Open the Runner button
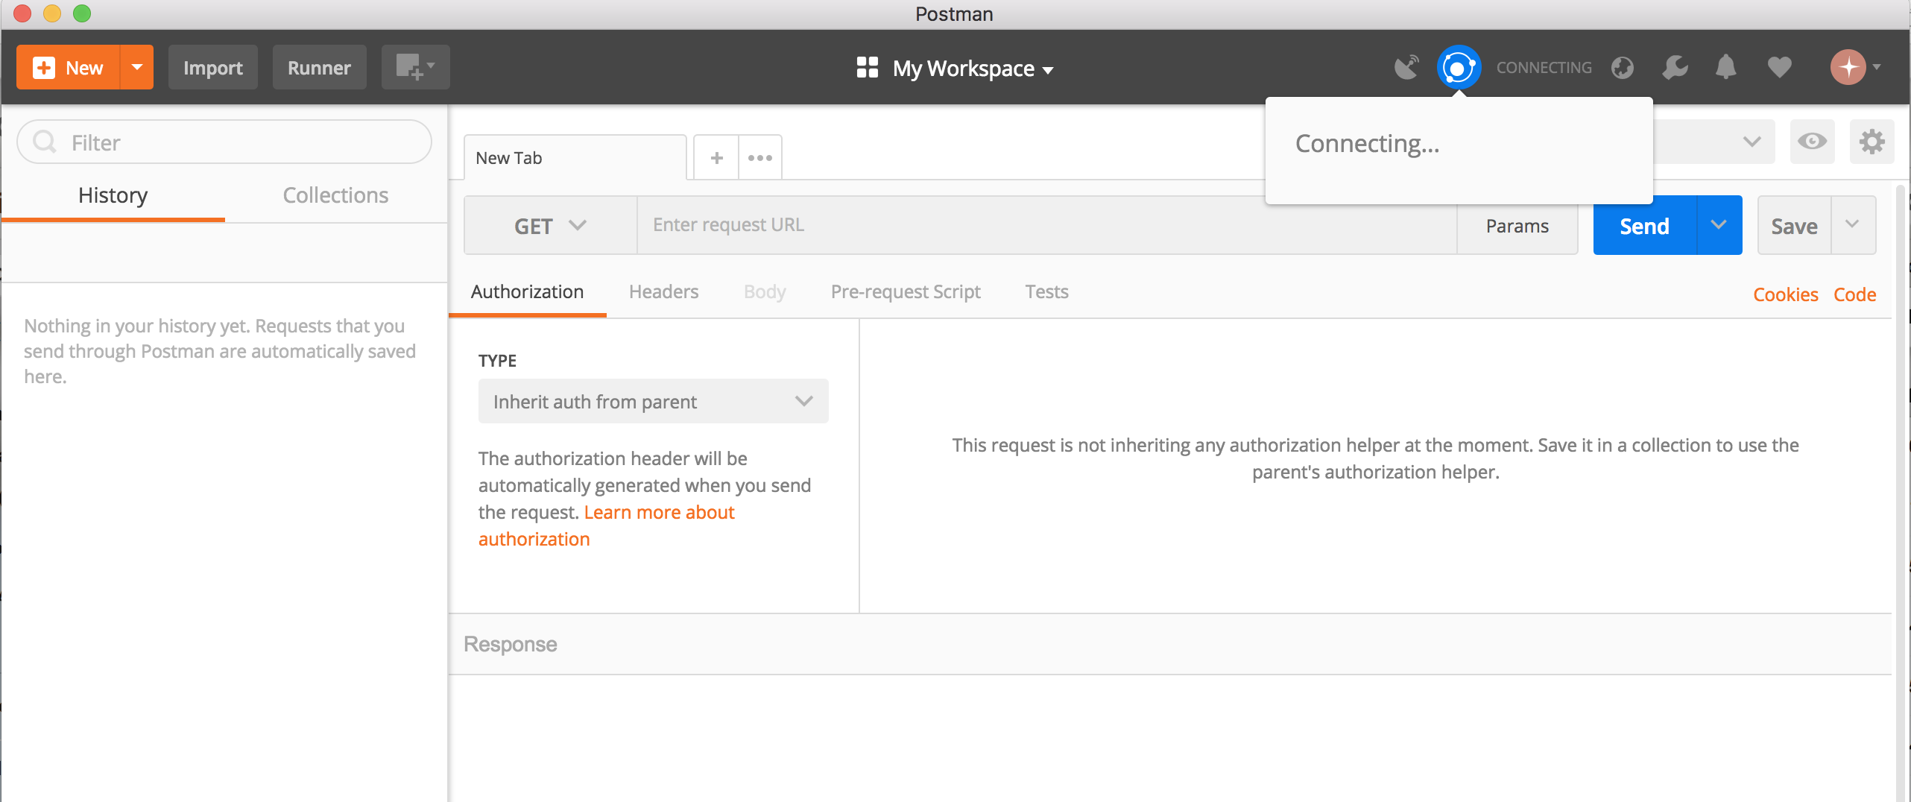This screenshot has height=802, width=1911. click(319, 67)
